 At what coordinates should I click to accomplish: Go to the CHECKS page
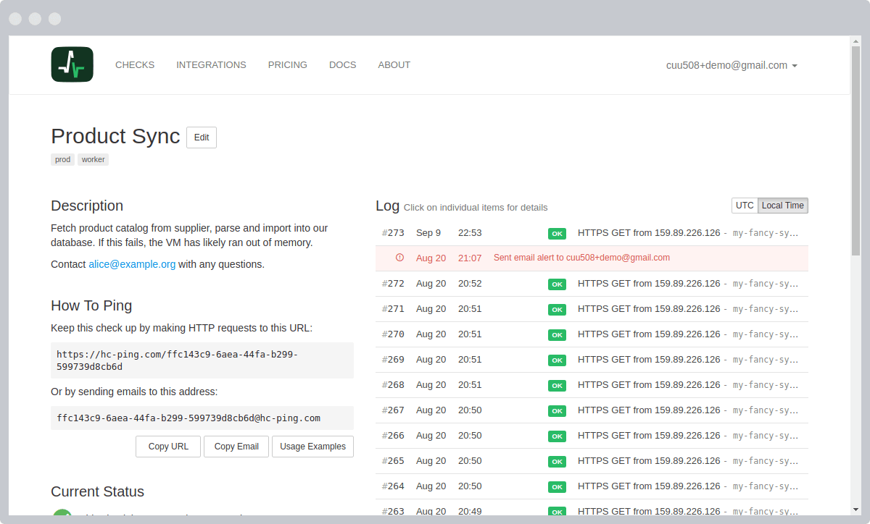pyautogui.click(x=135, y=64)
